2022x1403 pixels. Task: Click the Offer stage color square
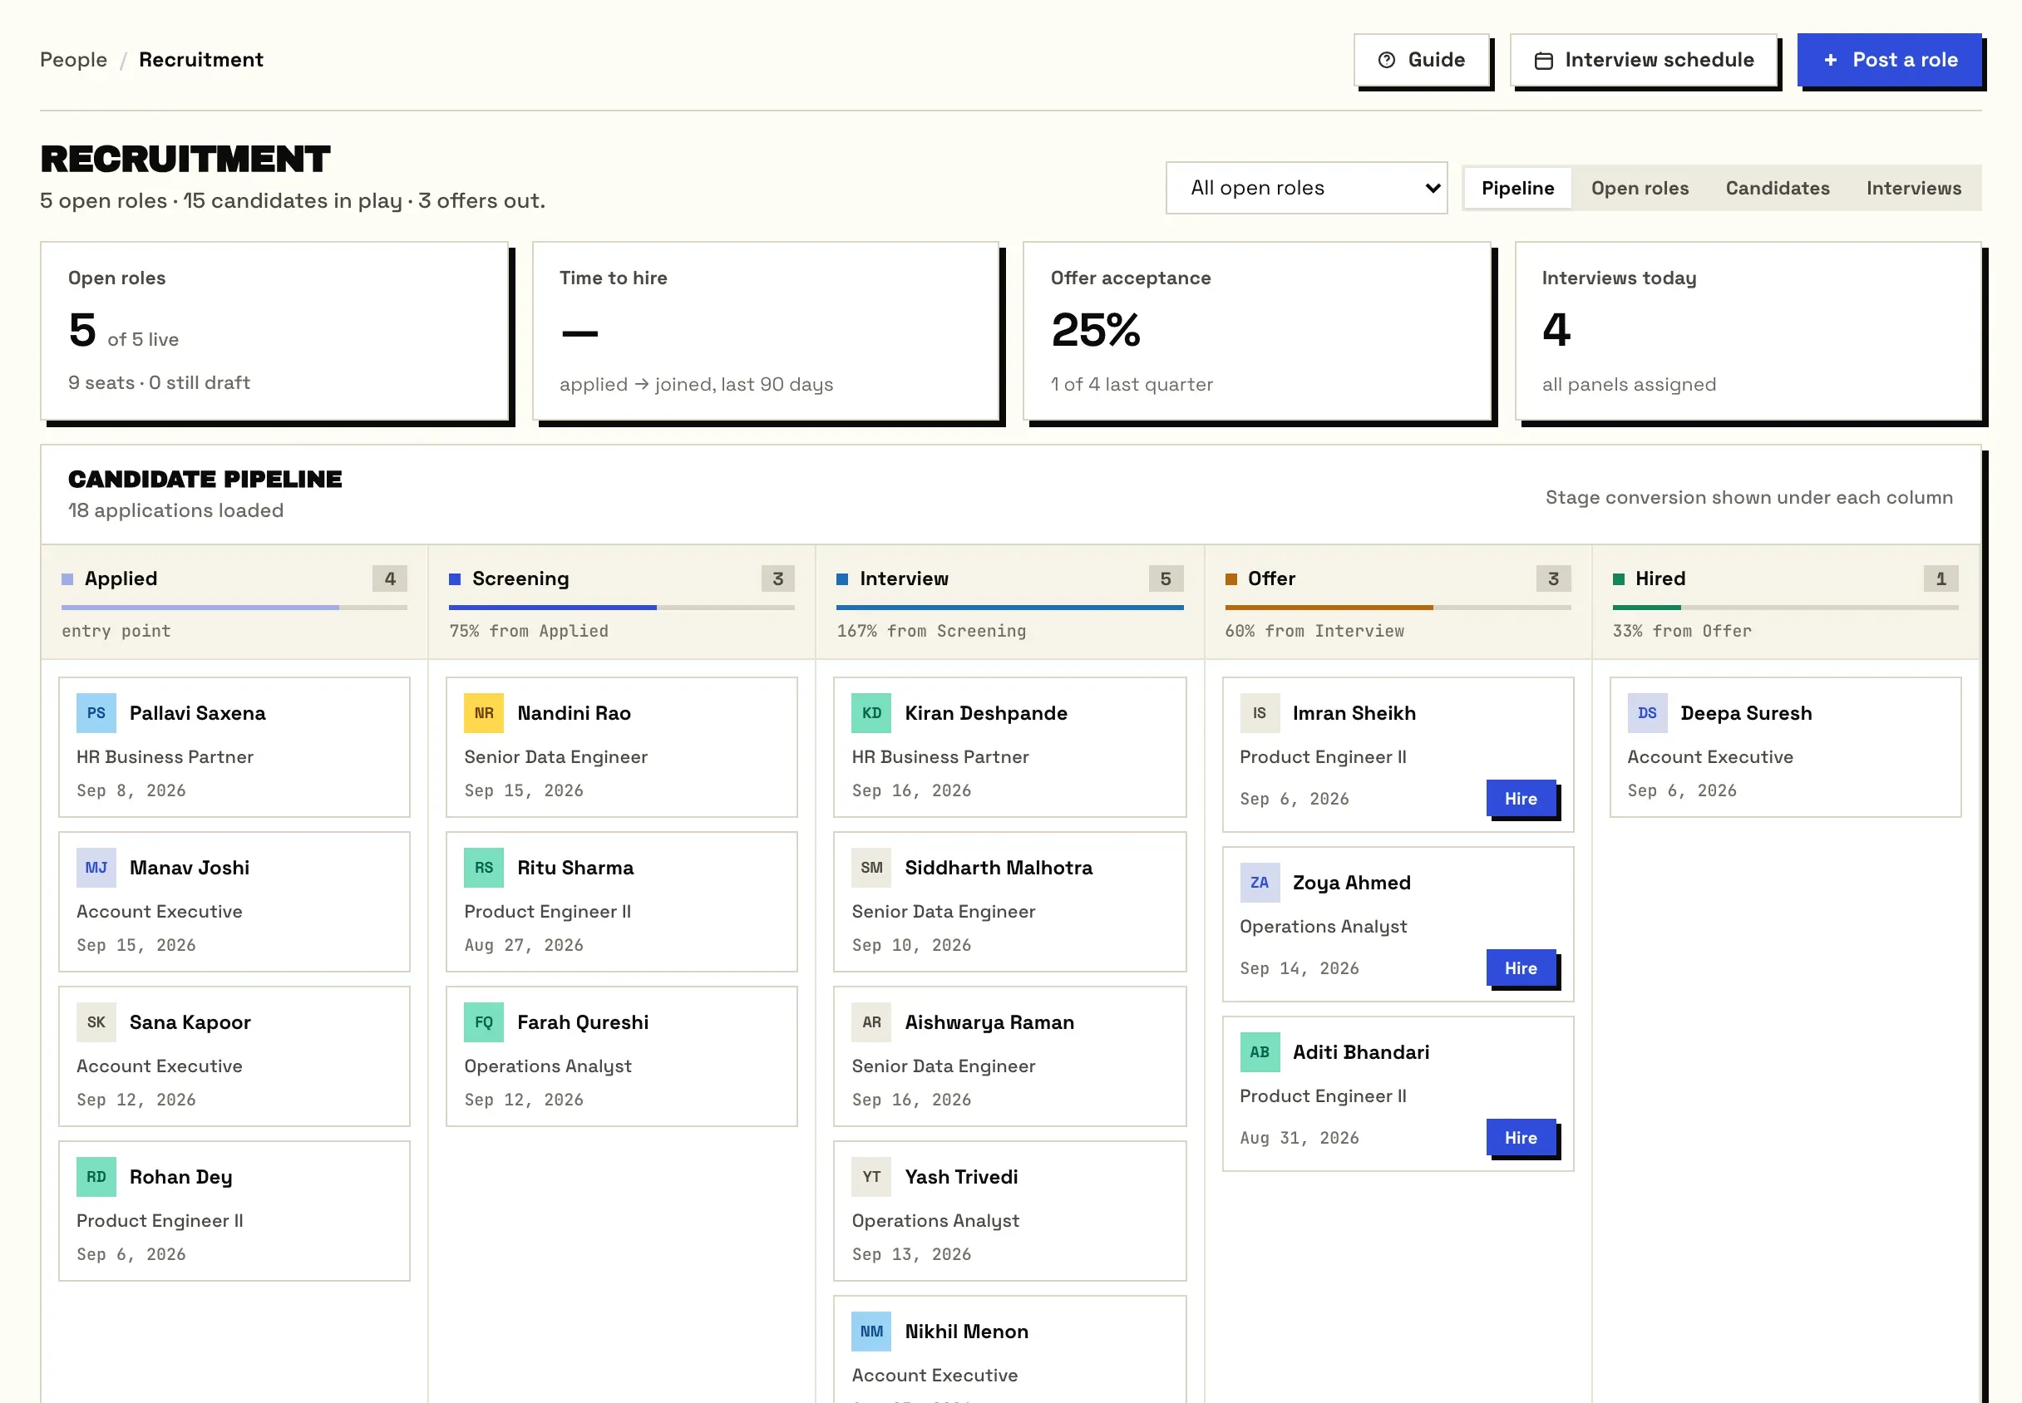(1230, 578)
